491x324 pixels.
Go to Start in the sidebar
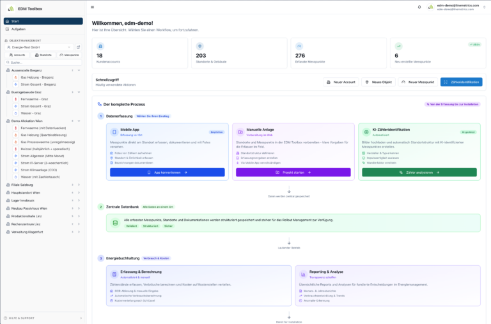pos(43,21)
